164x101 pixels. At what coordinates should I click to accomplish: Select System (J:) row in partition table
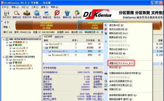click(73, 44)
